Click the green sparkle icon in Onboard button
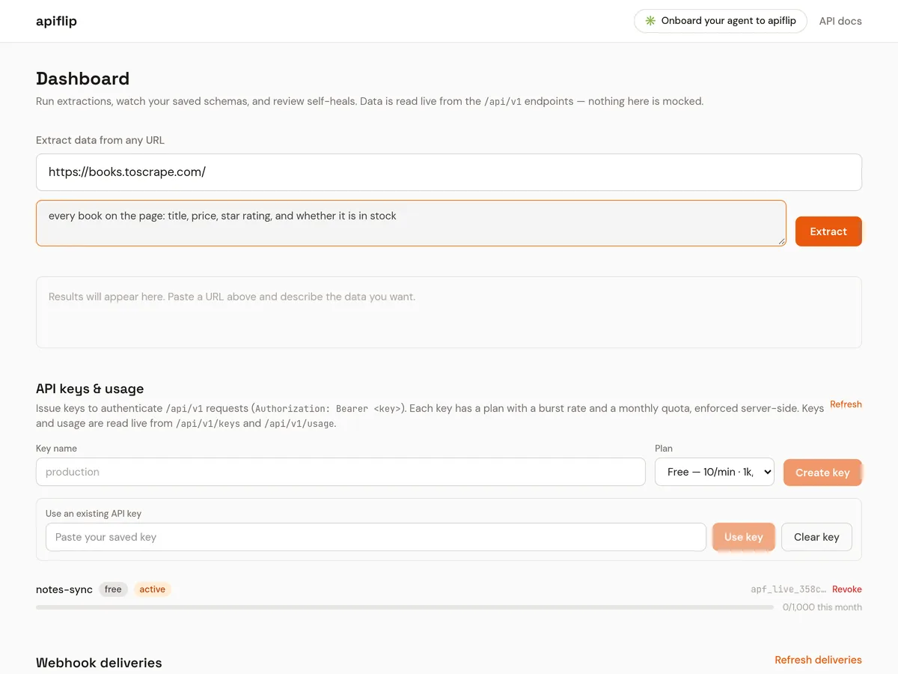 650,21
